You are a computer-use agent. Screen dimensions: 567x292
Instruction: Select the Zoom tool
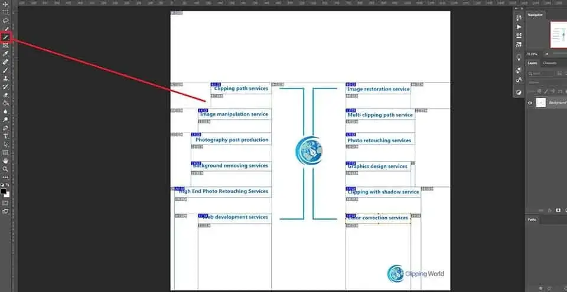5,169
